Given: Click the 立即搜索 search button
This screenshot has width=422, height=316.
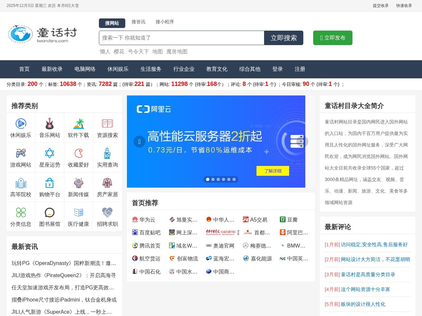Looking at the screenshot, I should 284,38.
